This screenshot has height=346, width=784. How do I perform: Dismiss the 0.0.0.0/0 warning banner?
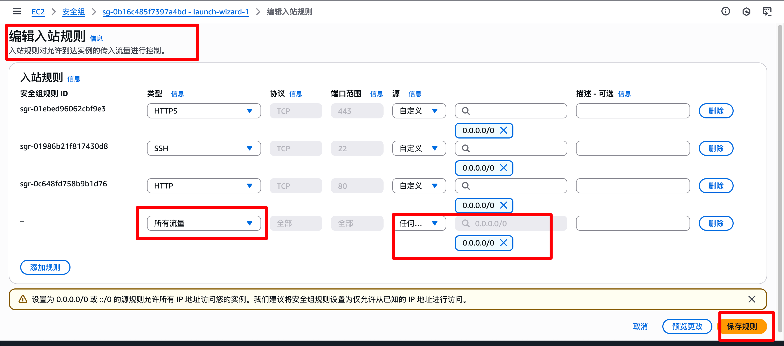751,299
